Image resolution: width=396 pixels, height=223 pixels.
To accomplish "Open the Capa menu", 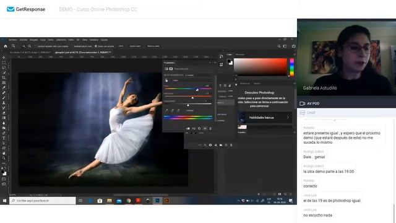I will click(x=43, y=40).
